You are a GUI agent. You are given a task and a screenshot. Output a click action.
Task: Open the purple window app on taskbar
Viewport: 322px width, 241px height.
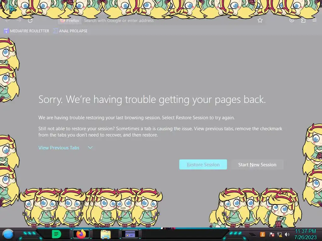(x=130, y=234)
